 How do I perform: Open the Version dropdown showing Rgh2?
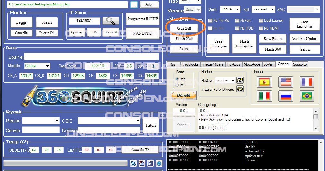[x=193, y=10]
